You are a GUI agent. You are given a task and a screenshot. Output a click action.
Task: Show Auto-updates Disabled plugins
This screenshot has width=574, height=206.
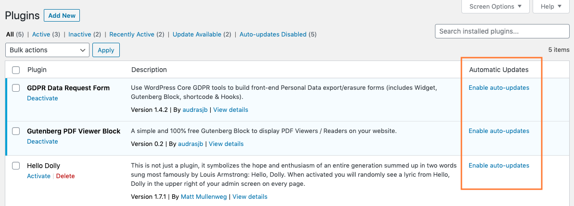(273, 35)
